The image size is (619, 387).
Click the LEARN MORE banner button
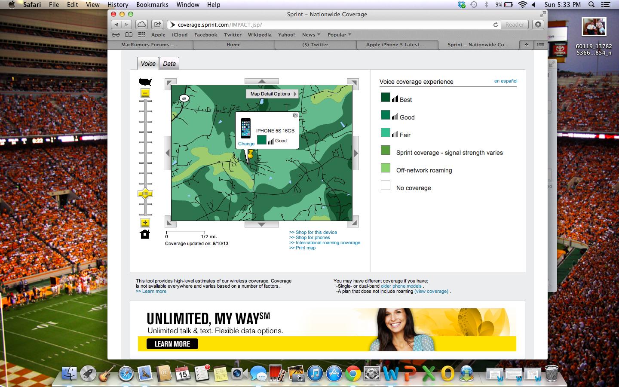click(172, 344)
